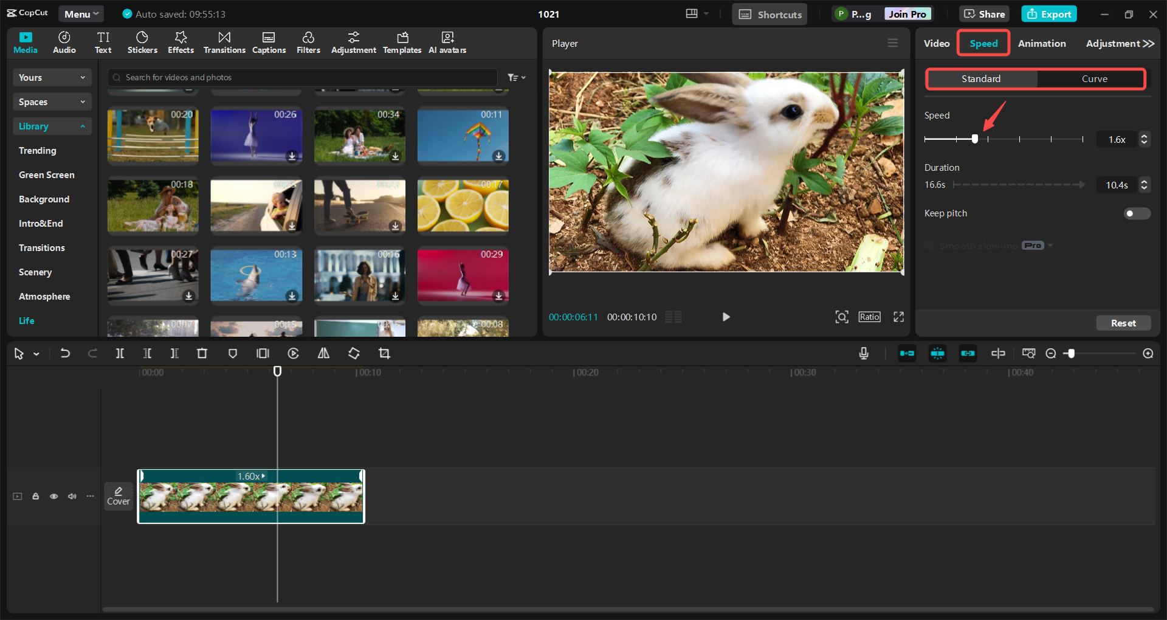
Task: Click the Split tool in timeline toolbar
Action: pos(120,353)
